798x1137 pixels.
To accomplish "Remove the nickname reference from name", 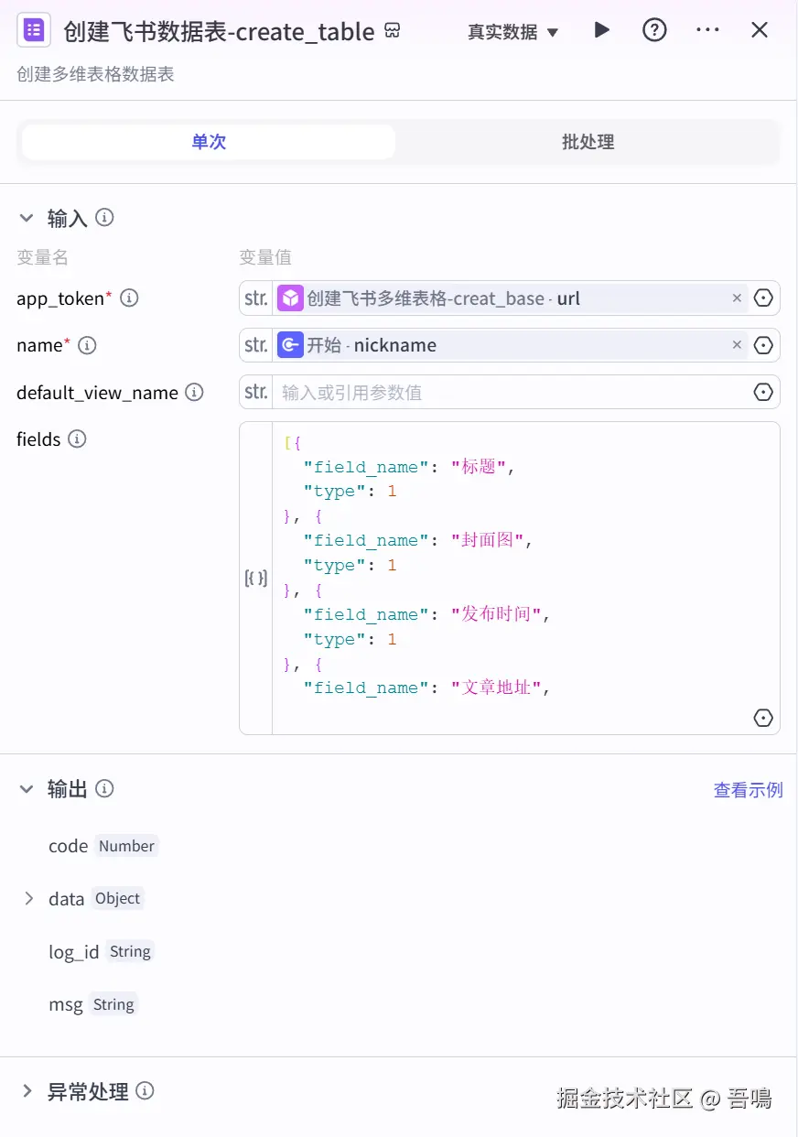I will point(737,345).
